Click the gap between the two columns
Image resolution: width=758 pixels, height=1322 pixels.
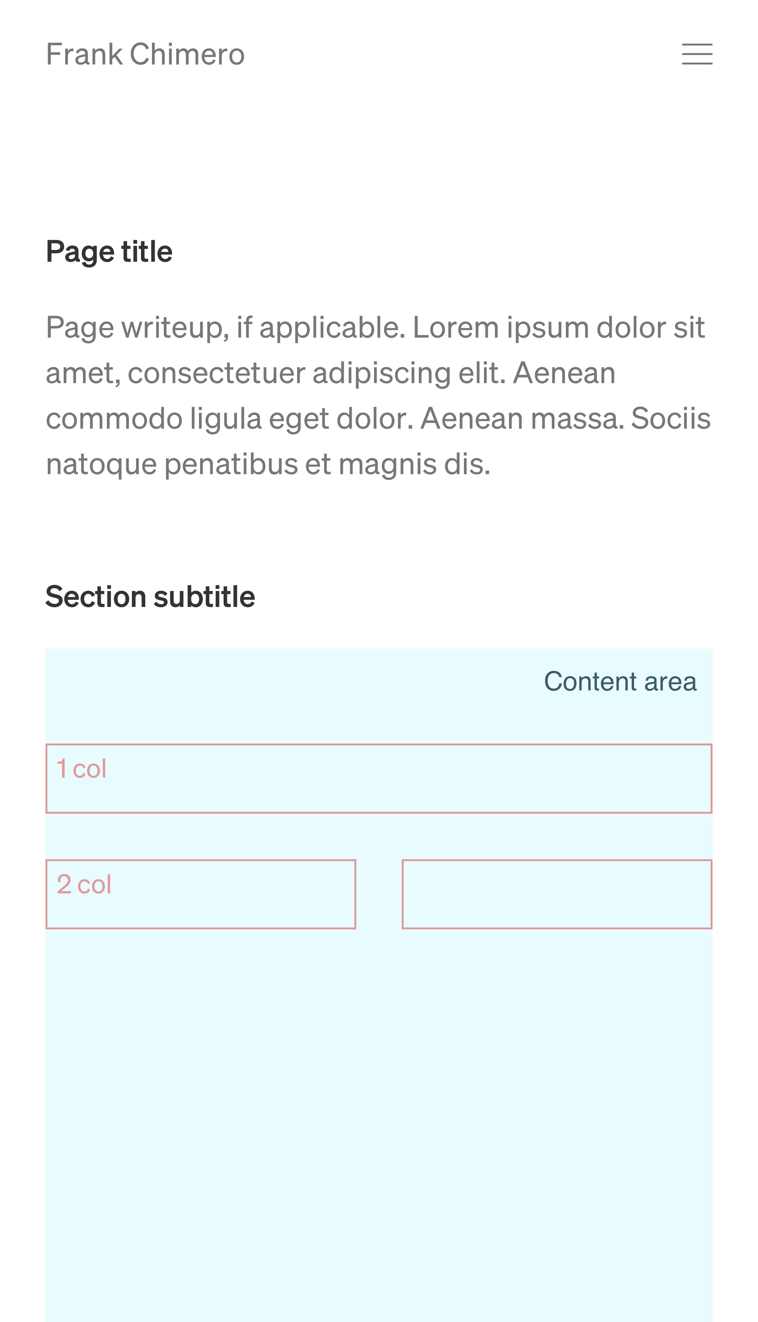379,894
